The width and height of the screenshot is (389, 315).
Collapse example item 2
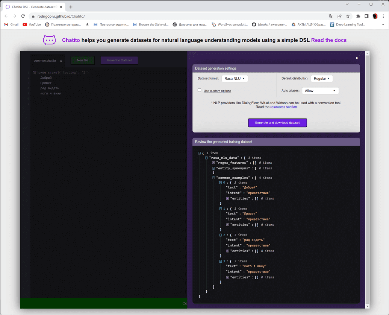point(220,235)
